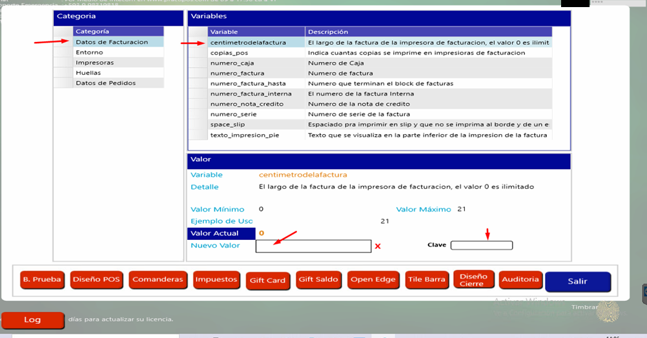The image size is (647, 338).
Task: Open Impuestos settings
Action: (216, 280)
